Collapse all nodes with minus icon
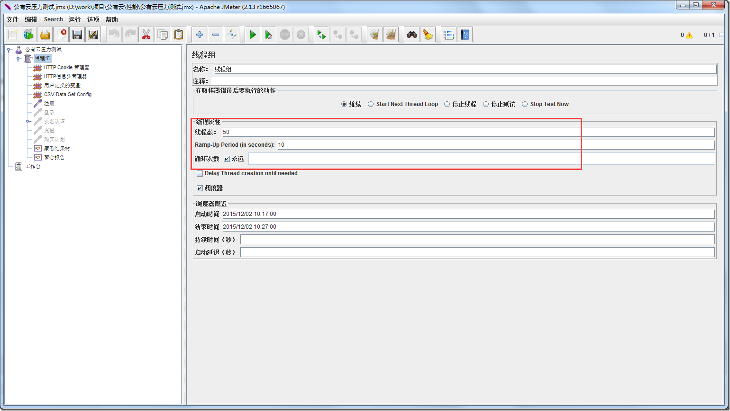Screen dimensions: 730x411 [216, 35]
